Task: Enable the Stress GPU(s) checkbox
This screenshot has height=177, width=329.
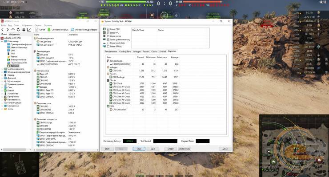Action: pyautogui.click(x=108, y=46)
